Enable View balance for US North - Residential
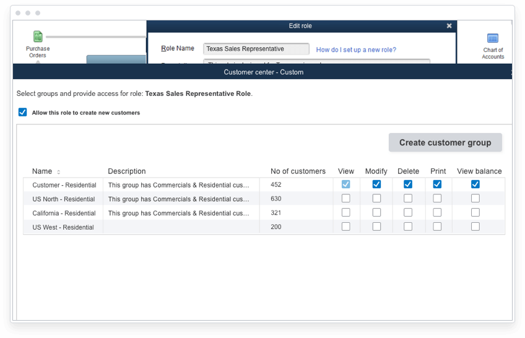Image resolution: width=525 pixels, height=338 pixels. click(475, 199)
